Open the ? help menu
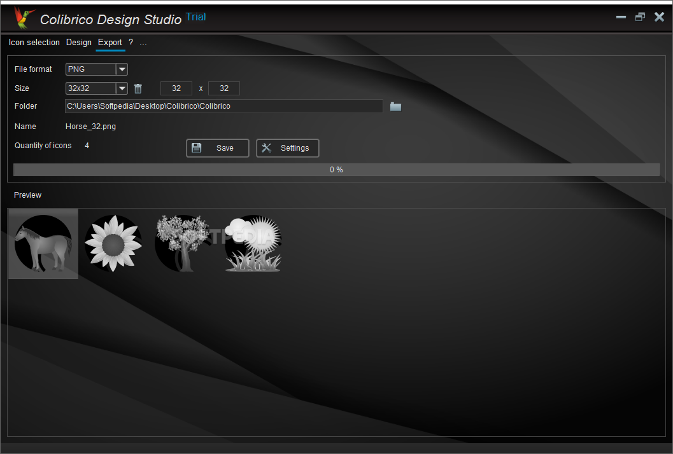 click(x=131, y=42)
